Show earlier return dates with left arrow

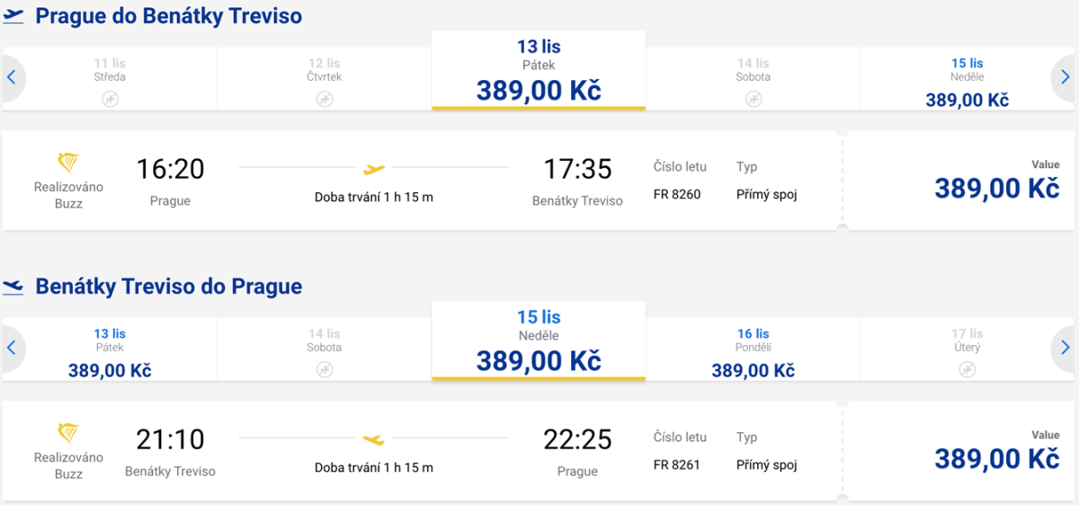point(12,348)
